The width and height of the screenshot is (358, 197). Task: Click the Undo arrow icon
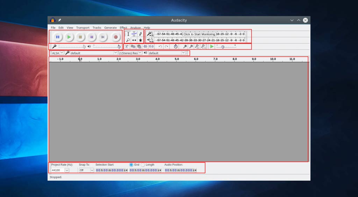[160, 47]
